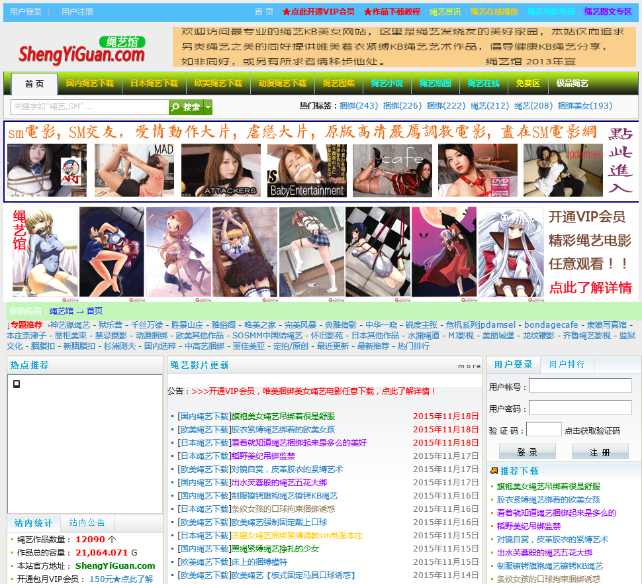The image size is (642, 584).
Task: Click the broken image icon under 热点推荐
Action: pos(17,384)
